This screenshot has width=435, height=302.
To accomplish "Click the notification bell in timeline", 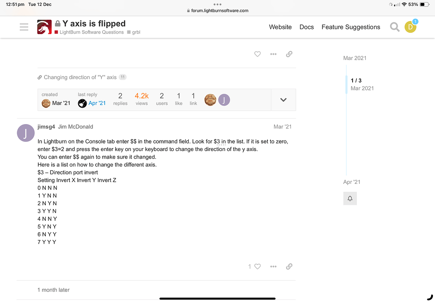I will [350, 199].
